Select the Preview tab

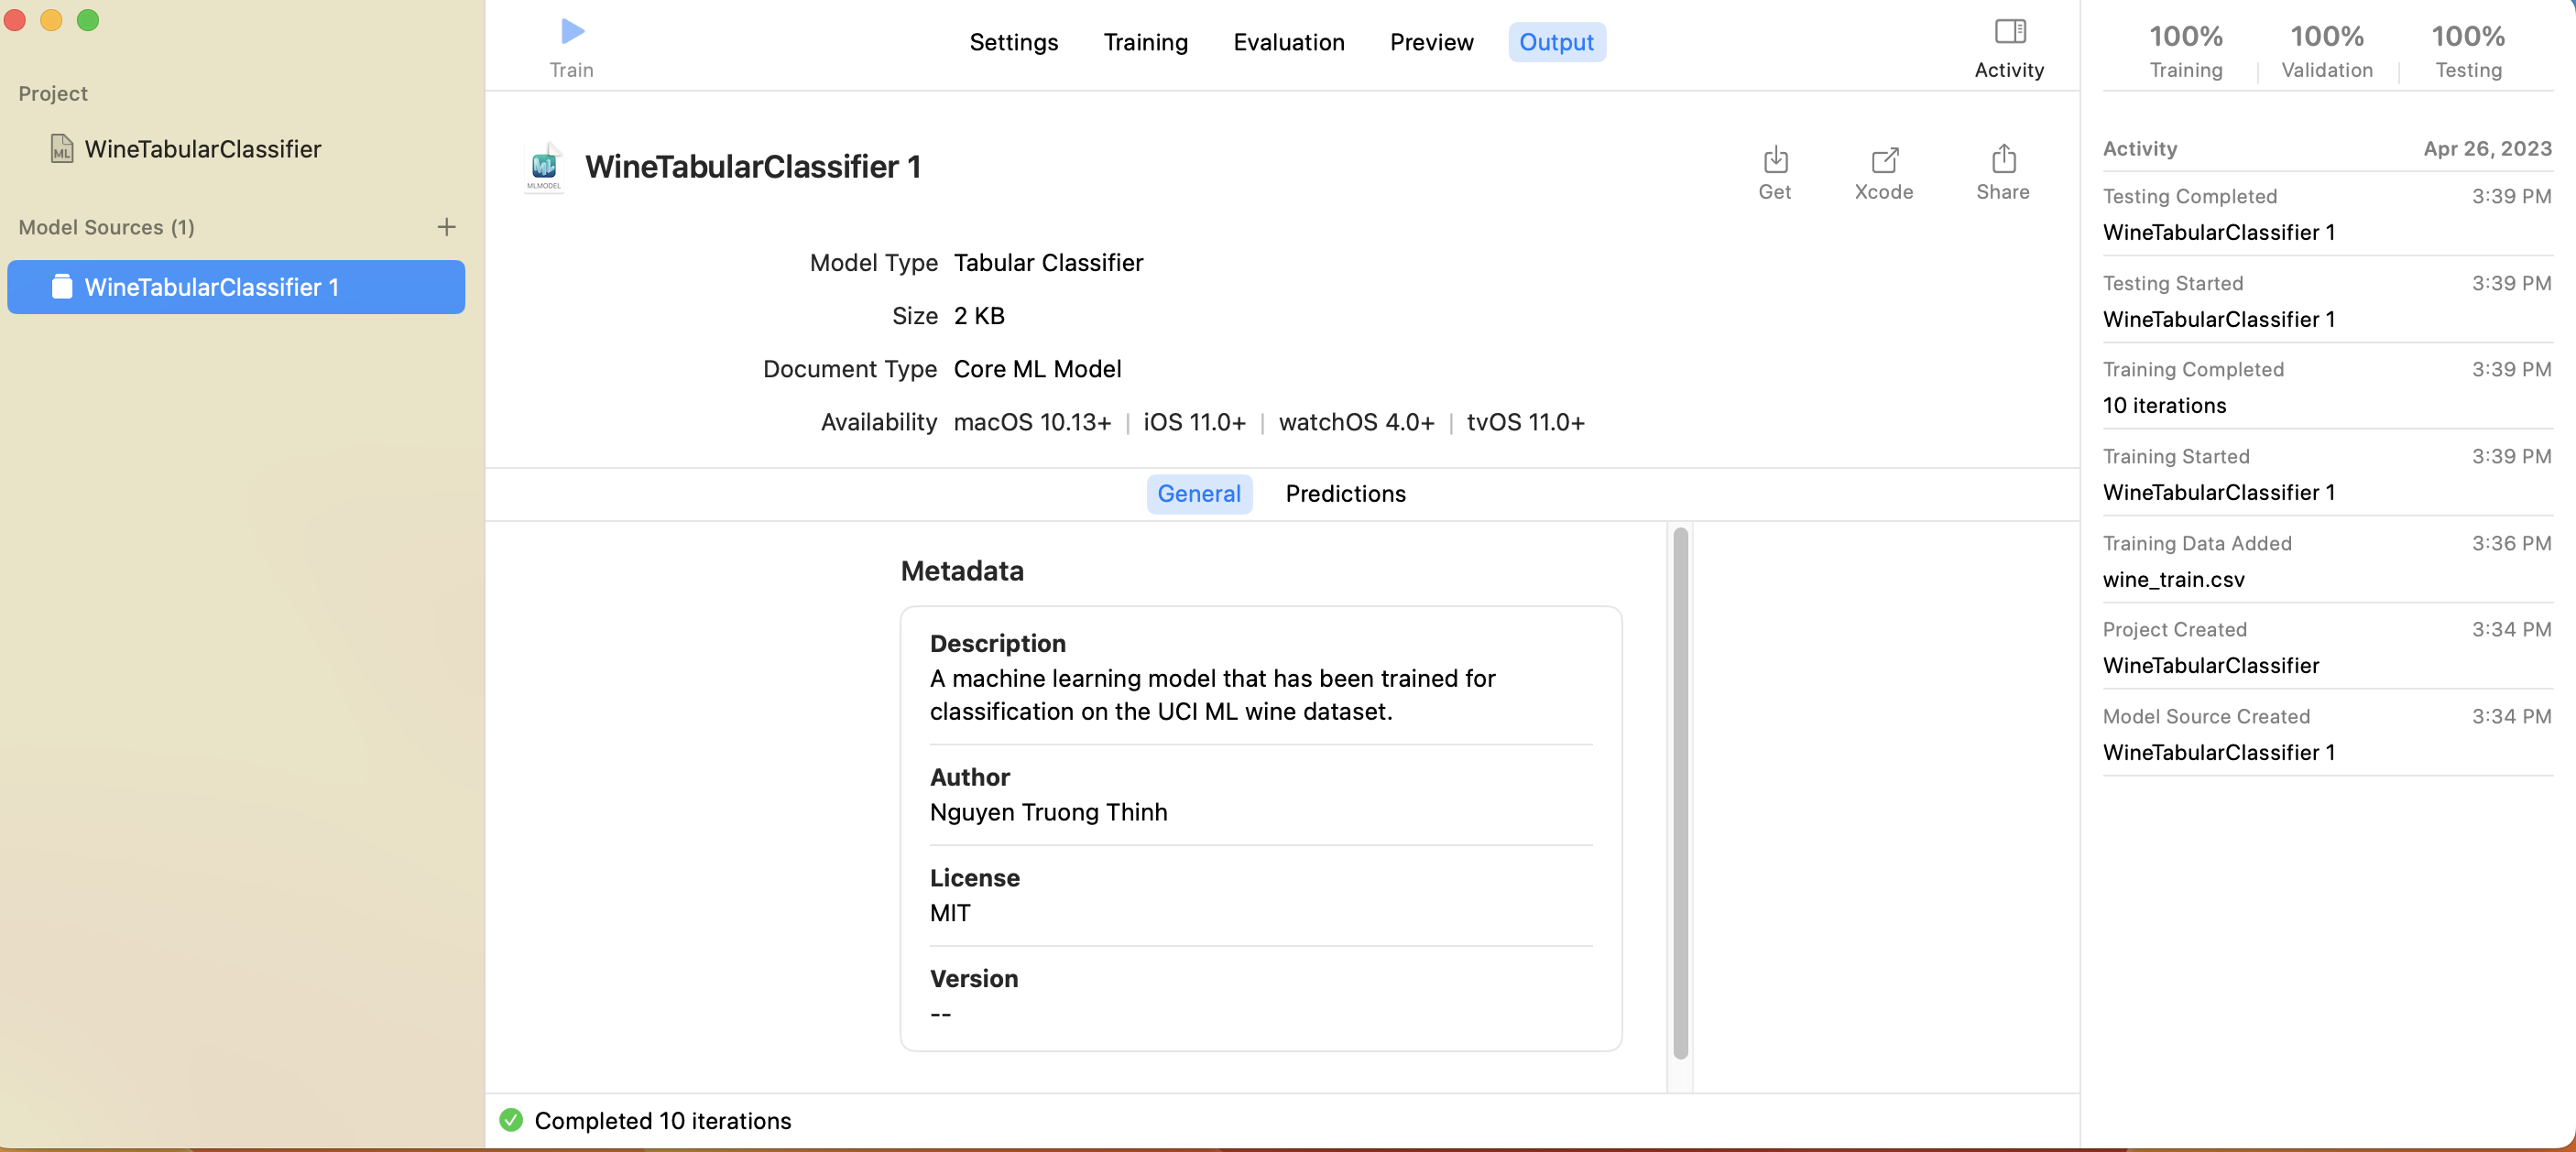[1431, 42]
